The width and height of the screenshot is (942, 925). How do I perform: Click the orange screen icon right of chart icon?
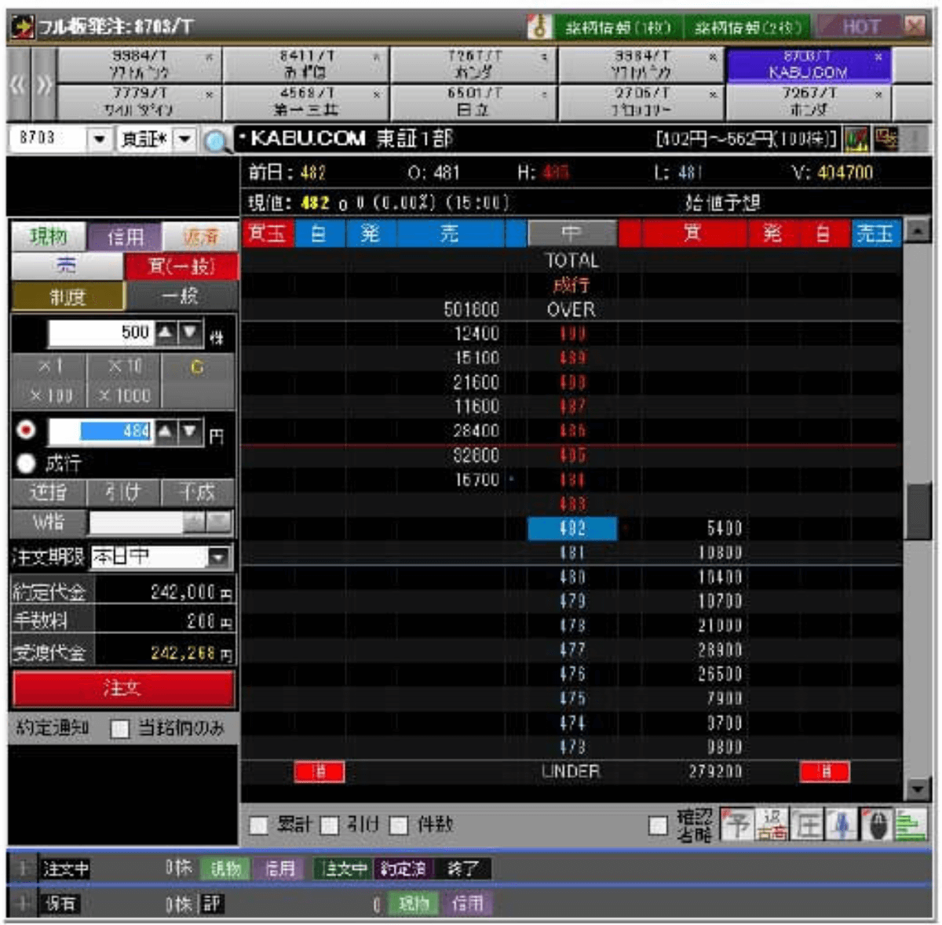885,140
